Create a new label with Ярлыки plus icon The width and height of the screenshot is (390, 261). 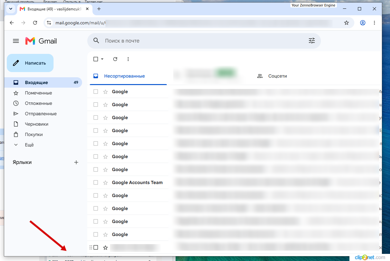coord(76,162)
